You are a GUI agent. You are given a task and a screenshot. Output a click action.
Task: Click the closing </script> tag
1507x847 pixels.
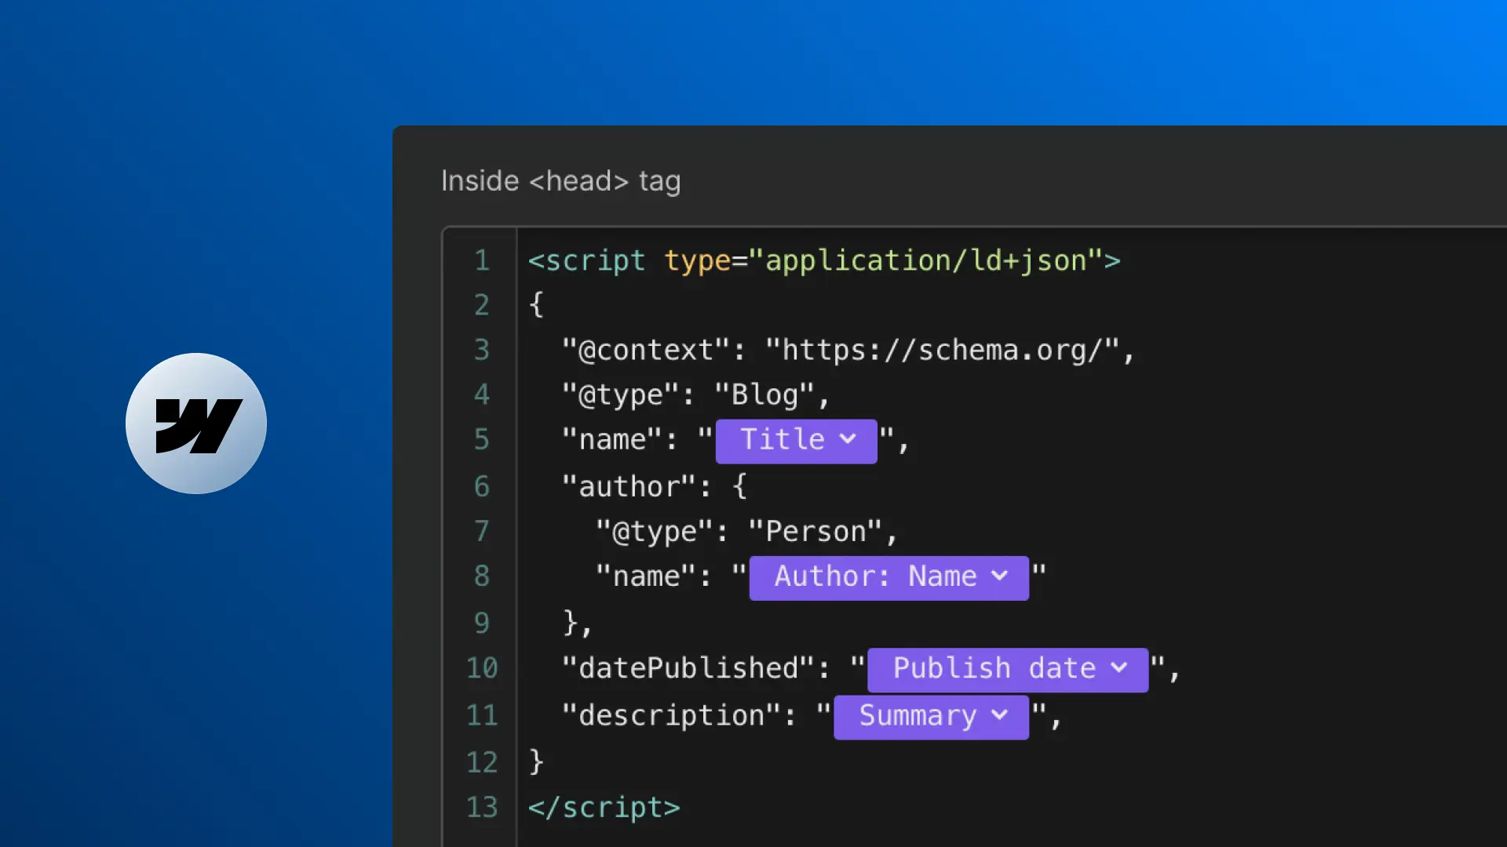click(x=604, y=808)
